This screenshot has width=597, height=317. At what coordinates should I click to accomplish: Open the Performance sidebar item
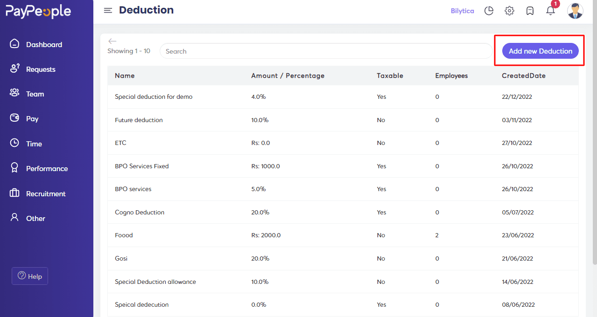point(47,169)
